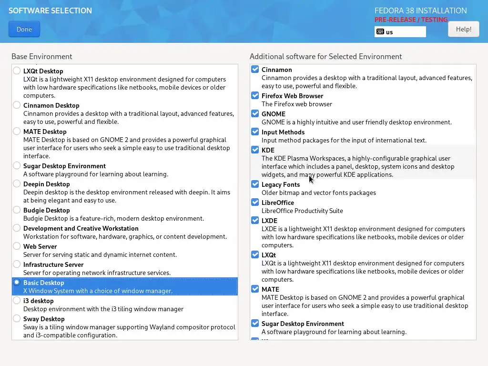Image resolution: width=488 pixels, height=366 pixels.
Task: Click 'Older bitmap and vector fonts packages' text
Action: pyautogui.click(x=319, y=193)
